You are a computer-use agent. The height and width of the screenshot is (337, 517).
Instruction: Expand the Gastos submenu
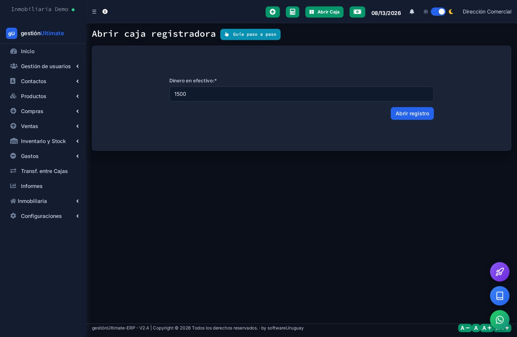(43, 156)
